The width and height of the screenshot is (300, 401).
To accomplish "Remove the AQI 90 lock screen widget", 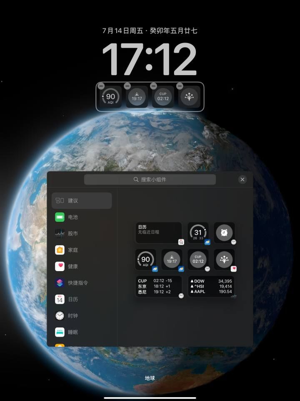I will click(101, 86).
